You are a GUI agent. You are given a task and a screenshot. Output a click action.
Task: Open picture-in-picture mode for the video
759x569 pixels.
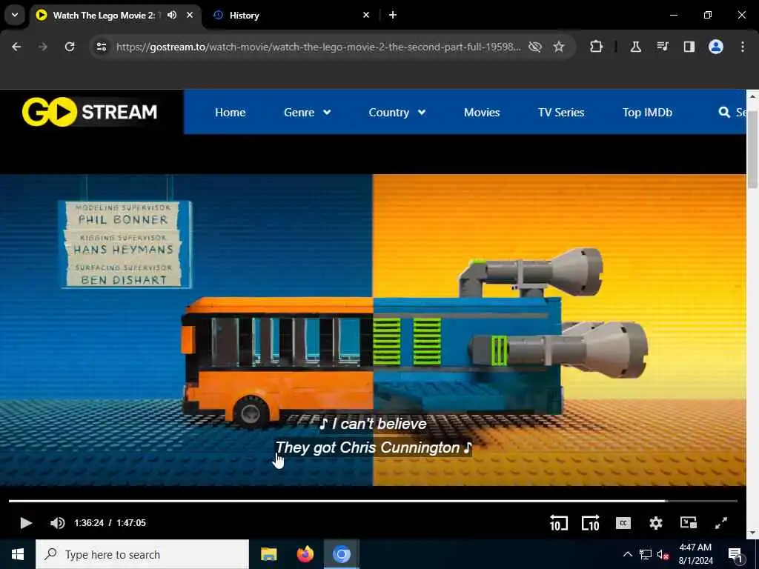point(689,522)
